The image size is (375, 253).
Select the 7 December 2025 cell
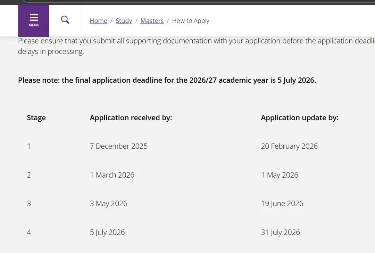click(118, 146)
